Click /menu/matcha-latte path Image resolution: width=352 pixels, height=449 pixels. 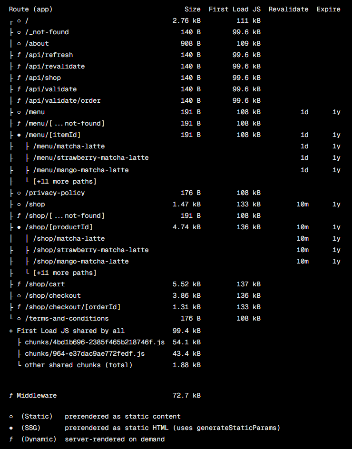coord(69,146)
